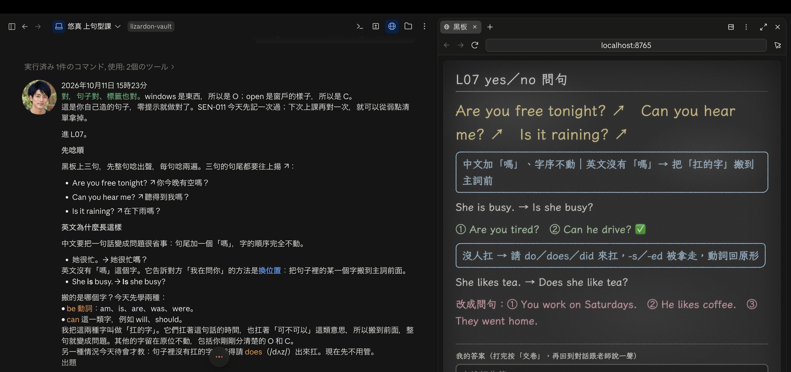The width and height of the screenshot is (791, 372).
Task: Close the 黑板 tab
Action: point(475,27)
